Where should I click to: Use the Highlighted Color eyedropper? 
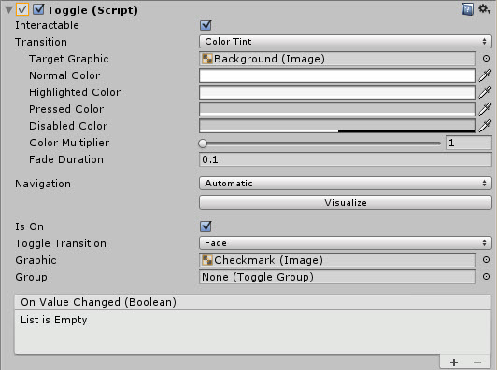pyautogui.click(x=485, y=92)
